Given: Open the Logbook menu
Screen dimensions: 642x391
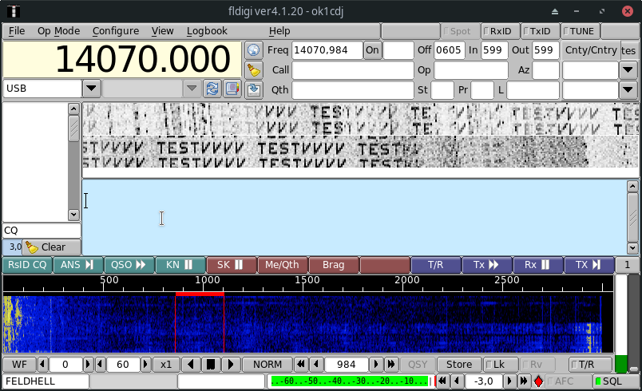Looking at the screenshot, I should [207, 31].
